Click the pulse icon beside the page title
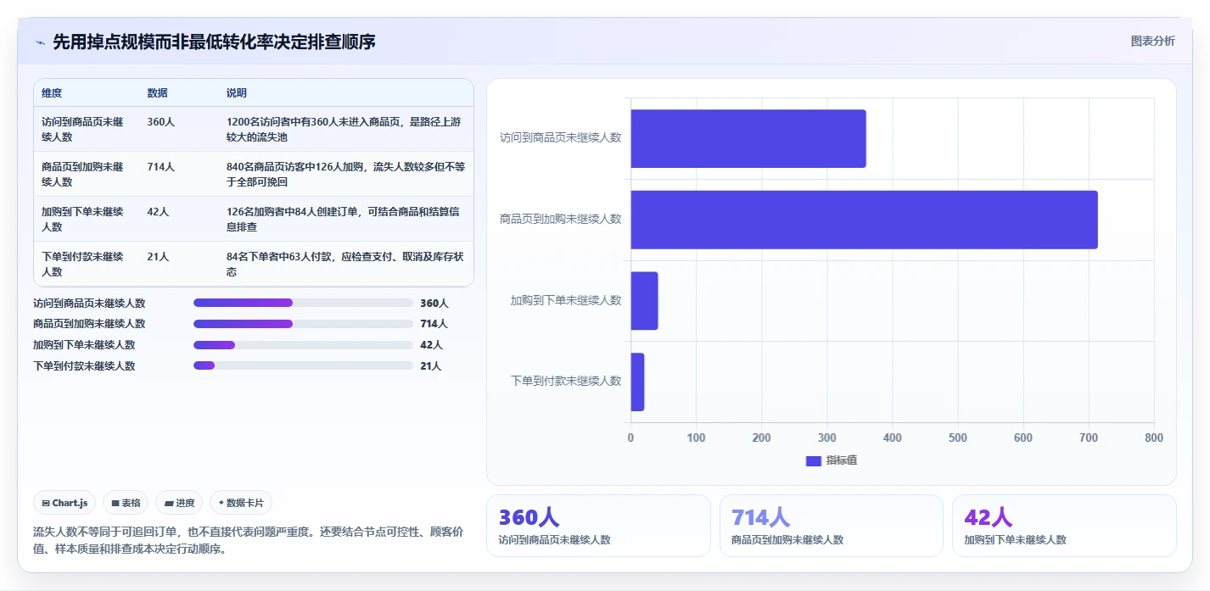The image size is (1210, 591). click(x=40, y=42)
